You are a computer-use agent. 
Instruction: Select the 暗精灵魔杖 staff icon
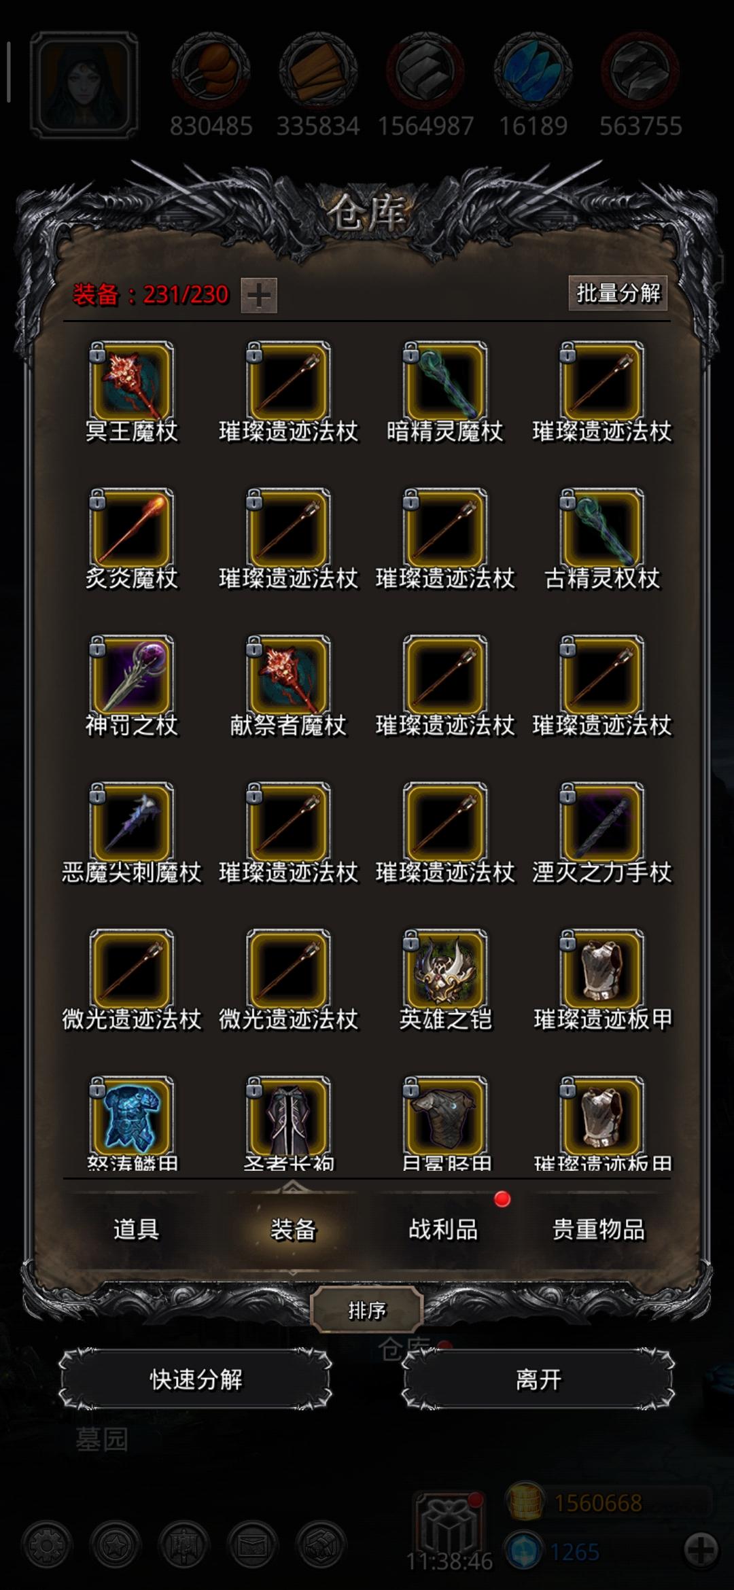click(445, 382)
